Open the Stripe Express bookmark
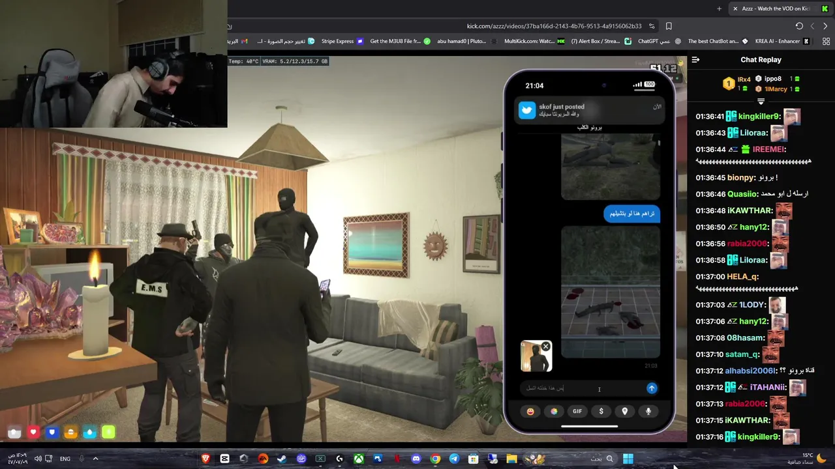Screen dimensions: 835x469 pos(343,41)
